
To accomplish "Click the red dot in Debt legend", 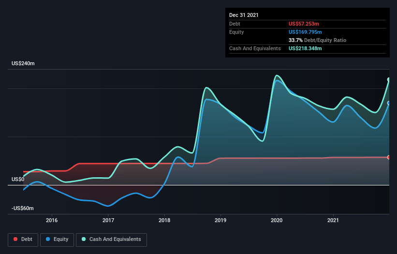I will pos(15,239).
